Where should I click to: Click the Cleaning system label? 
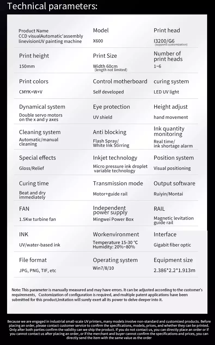[40, 132]
